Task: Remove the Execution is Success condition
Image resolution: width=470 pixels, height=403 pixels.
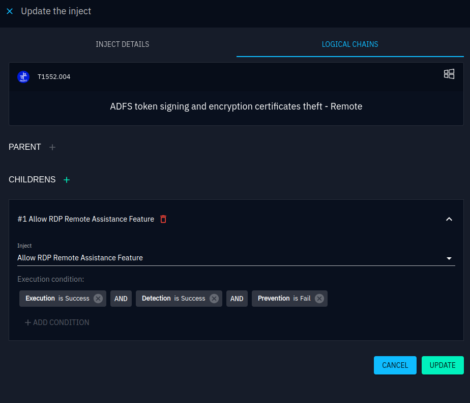Action: (98, 299)
